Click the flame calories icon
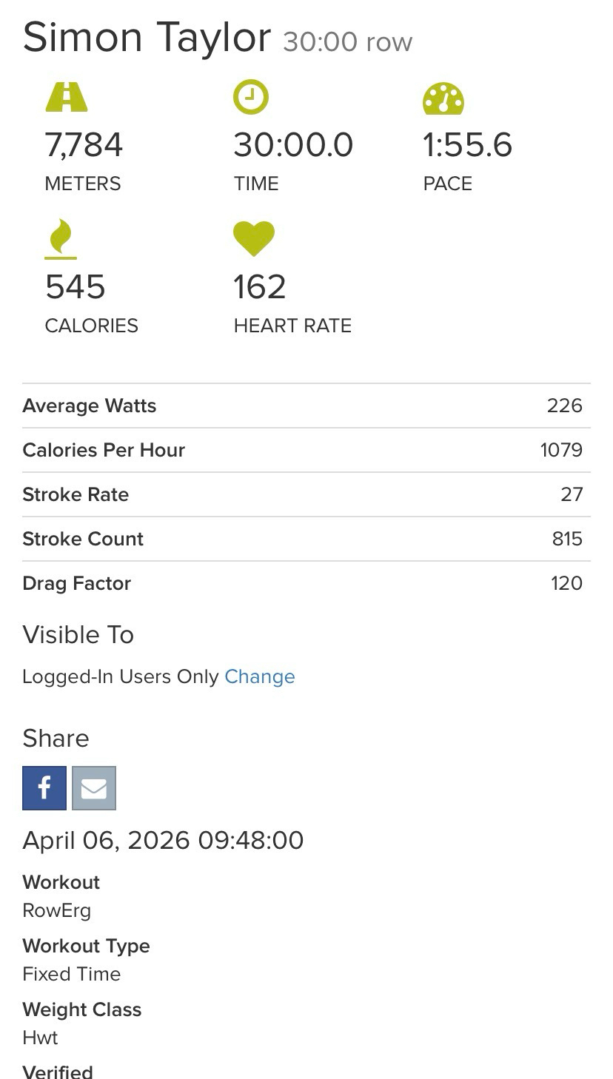This screenshot has height=1079, width=613. coord(61,239)
